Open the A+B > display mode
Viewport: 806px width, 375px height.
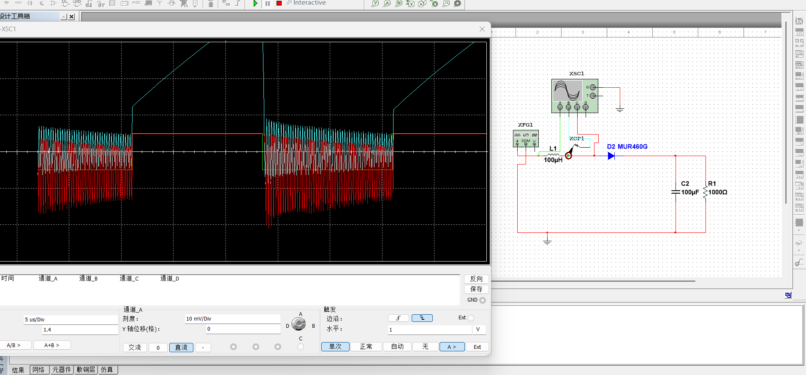(x=52, y=345)
